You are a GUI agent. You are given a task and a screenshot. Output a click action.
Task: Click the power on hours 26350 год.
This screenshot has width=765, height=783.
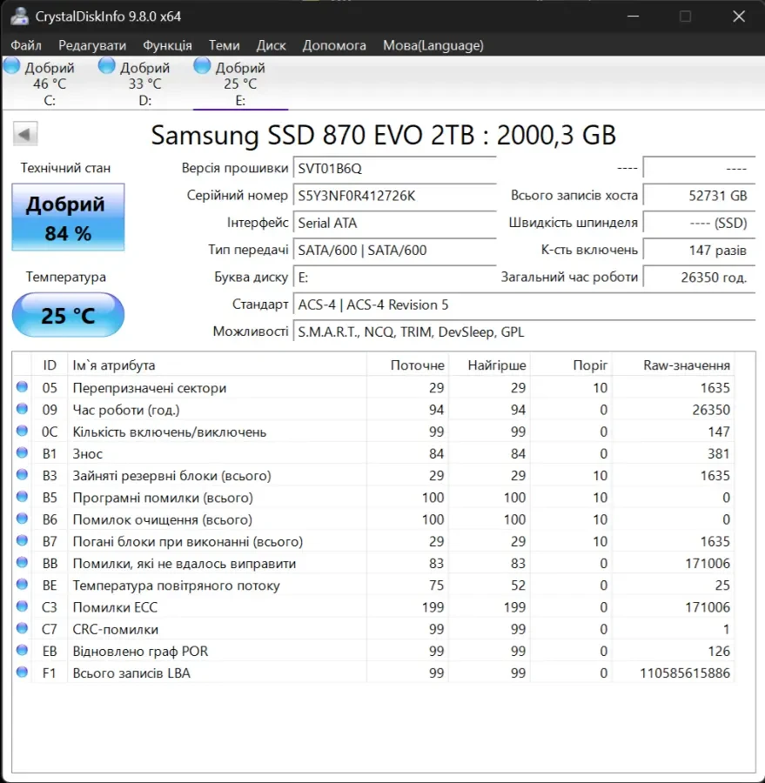tap(699, 278)
